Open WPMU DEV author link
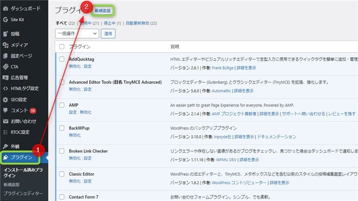Screen dimensions: 358x201 coord(226,160)
